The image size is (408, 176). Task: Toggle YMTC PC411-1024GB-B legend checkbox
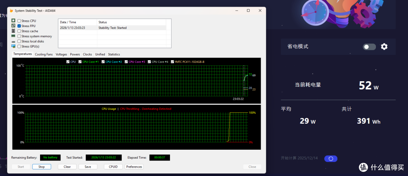click(173, 62)
